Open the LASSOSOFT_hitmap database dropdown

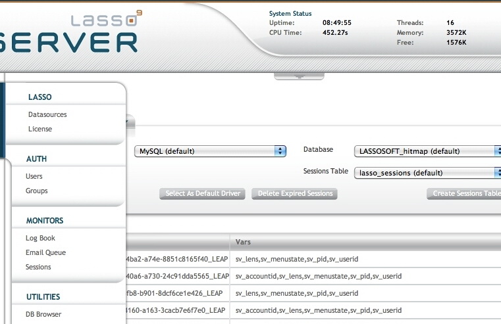click(427, 151)
